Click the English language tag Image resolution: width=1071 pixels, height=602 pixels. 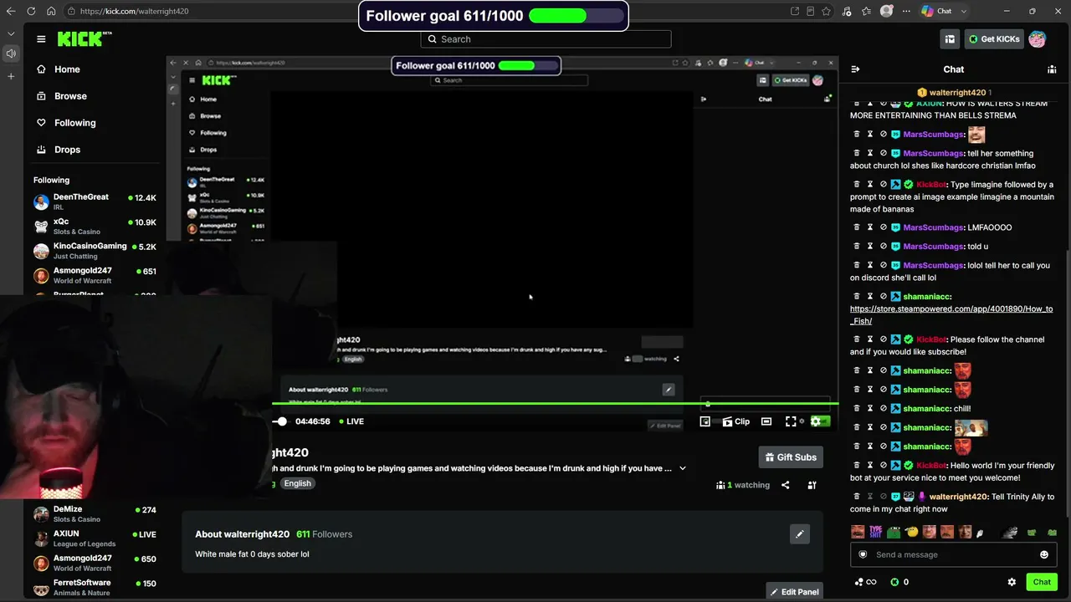[x=297, y=483]
